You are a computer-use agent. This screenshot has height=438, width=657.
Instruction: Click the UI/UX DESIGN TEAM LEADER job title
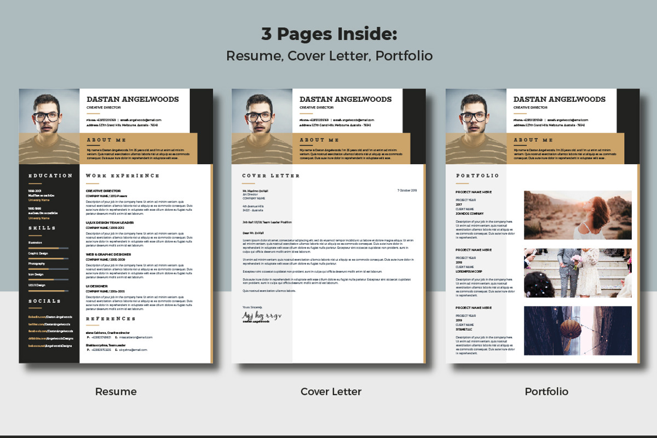[x=109, y=222]
